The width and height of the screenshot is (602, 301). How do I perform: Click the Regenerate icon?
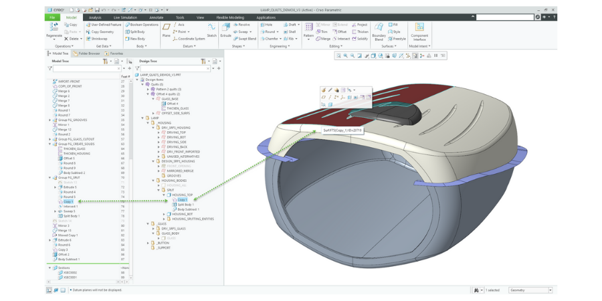point(54,28)
